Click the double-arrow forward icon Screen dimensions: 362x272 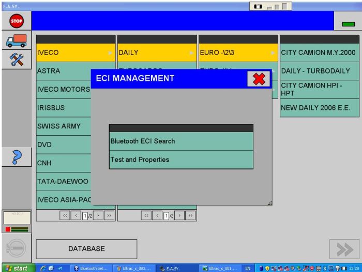click(x=344, y=249)
